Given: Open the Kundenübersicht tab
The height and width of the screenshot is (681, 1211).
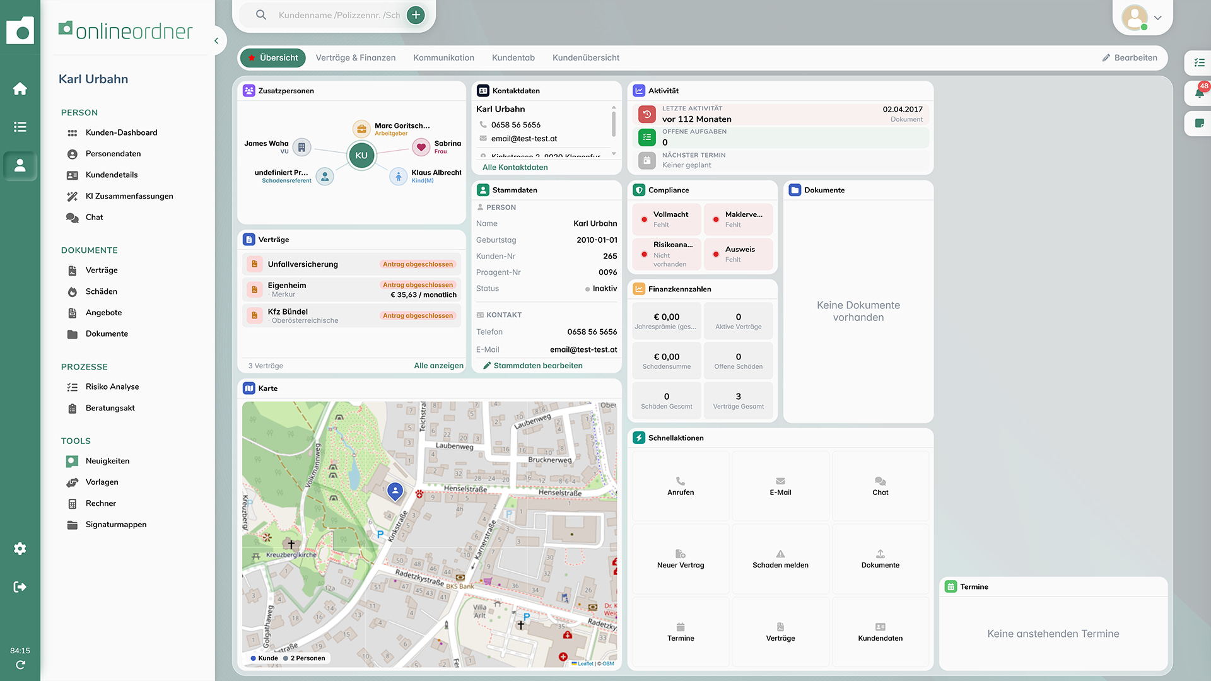Looking at the screenshot, I should [586, 57].
